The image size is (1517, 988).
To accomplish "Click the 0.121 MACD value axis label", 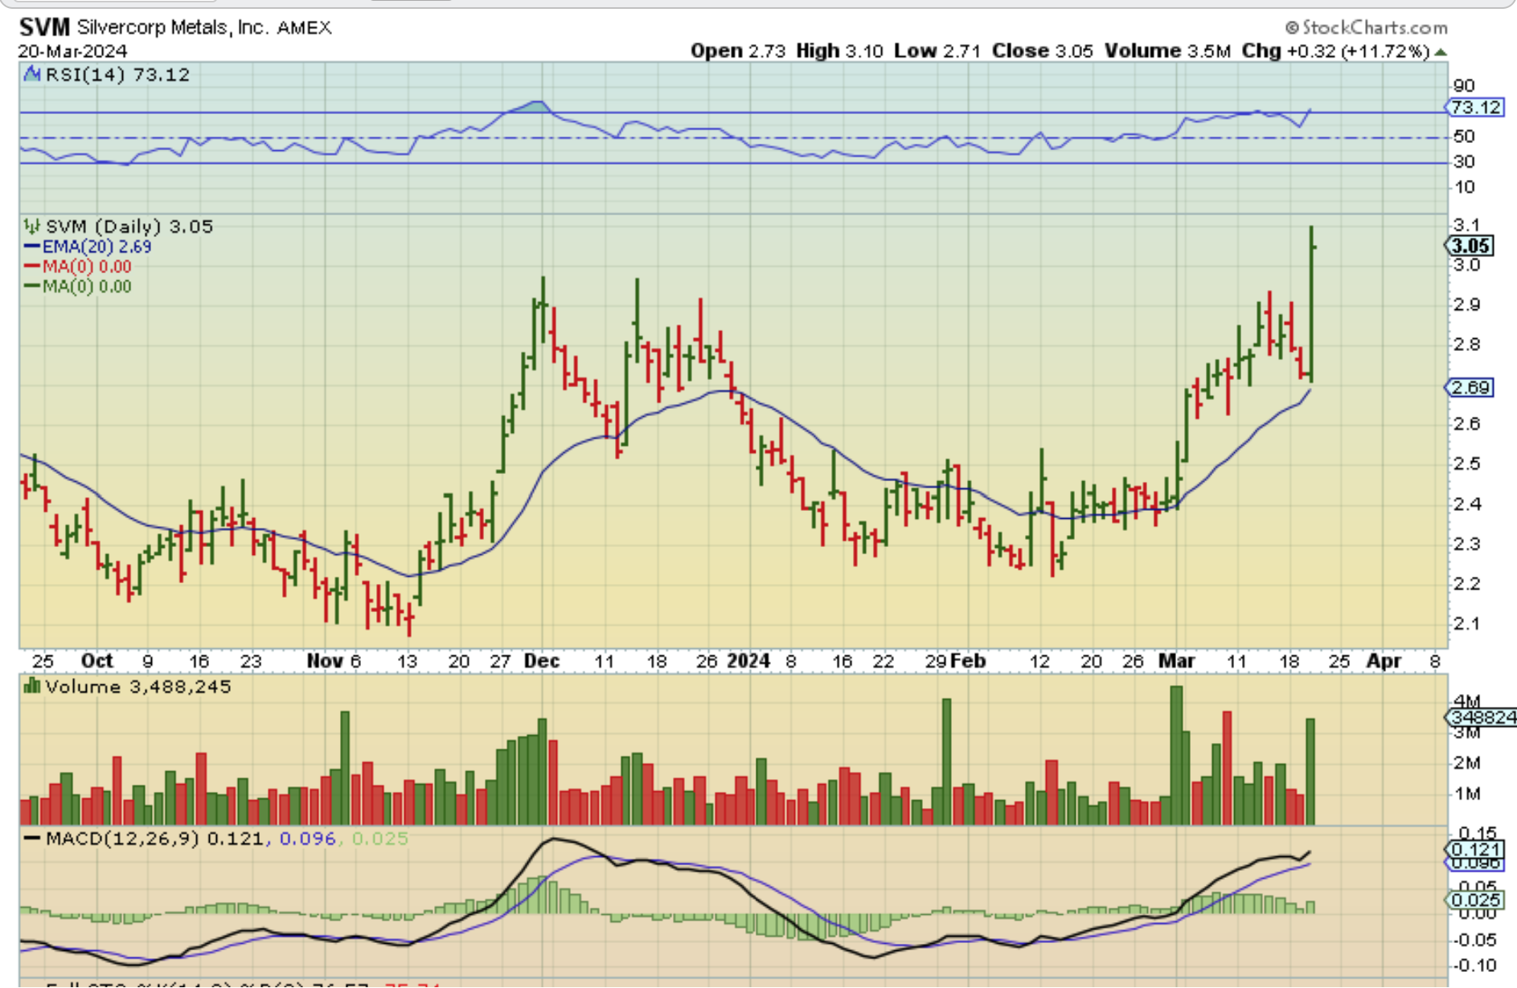I will [1476, 849].
